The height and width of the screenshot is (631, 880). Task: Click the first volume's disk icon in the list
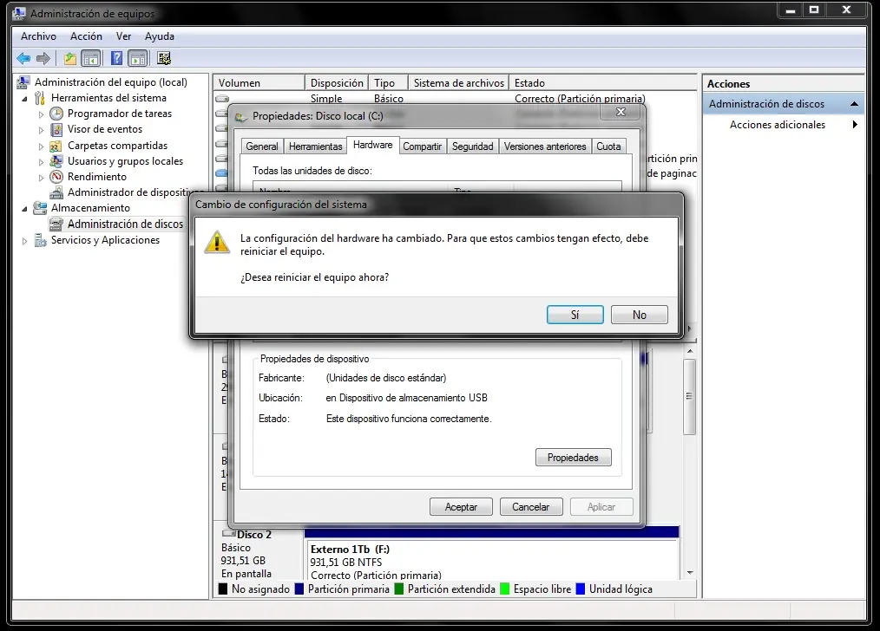222,99
